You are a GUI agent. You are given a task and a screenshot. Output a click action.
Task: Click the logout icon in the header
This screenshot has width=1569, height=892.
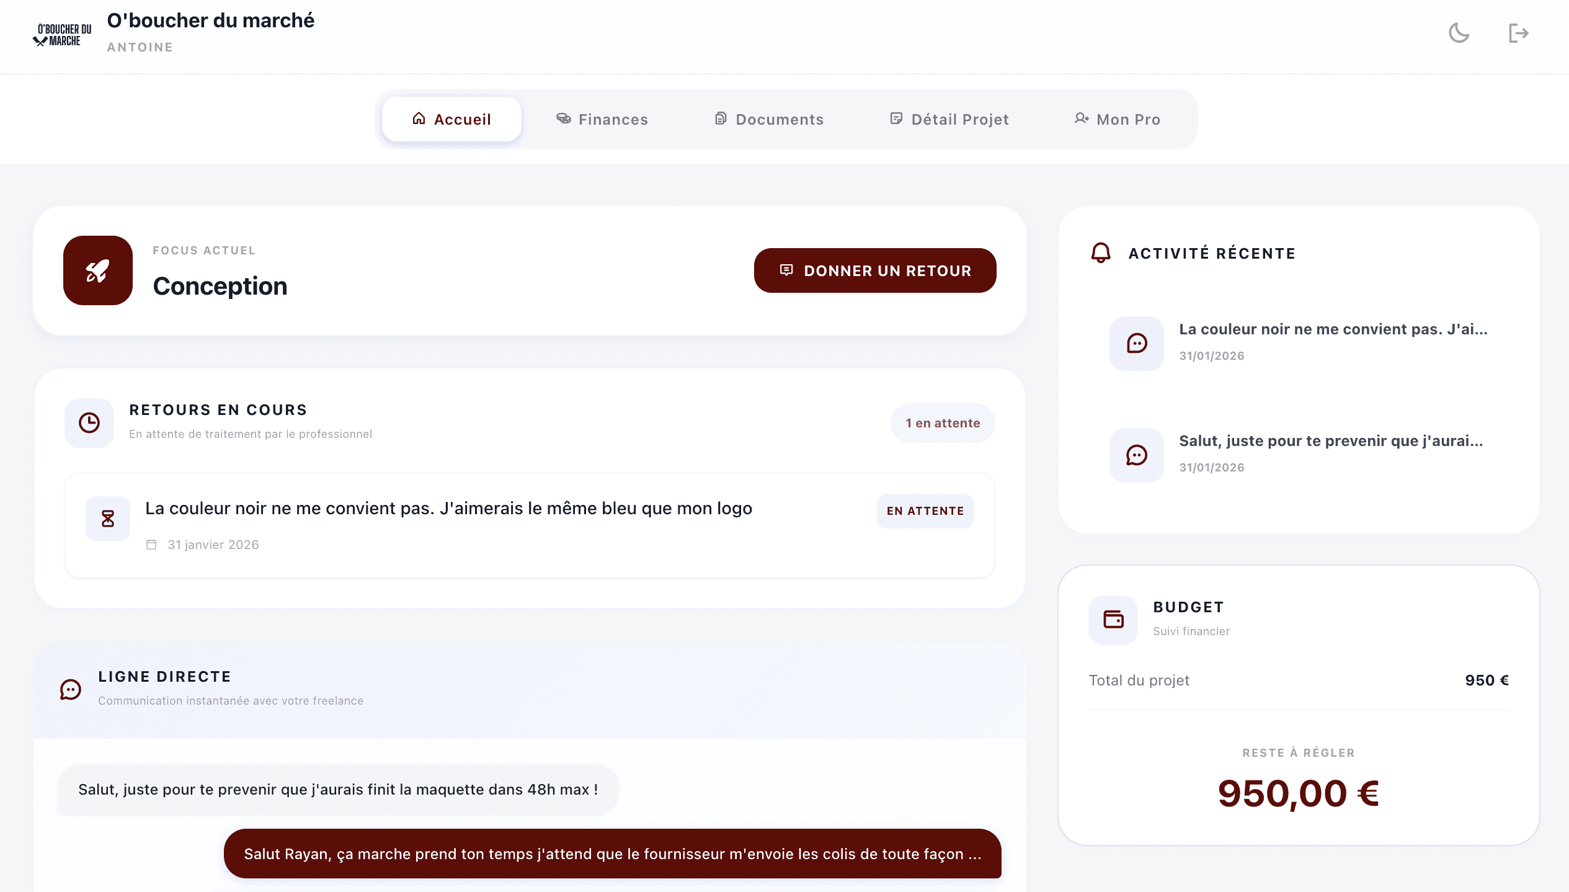(x=1518, y=33)
